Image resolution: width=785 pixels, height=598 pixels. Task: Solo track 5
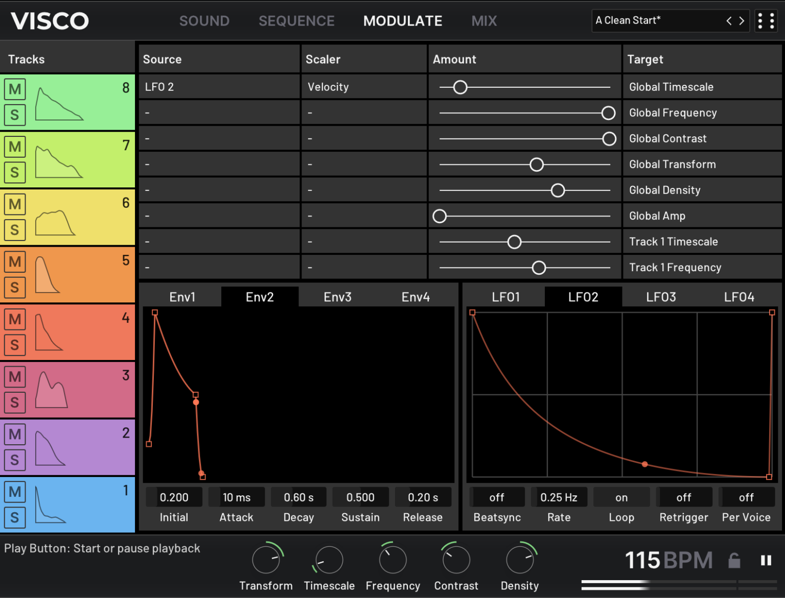click(x=15, y=288)
